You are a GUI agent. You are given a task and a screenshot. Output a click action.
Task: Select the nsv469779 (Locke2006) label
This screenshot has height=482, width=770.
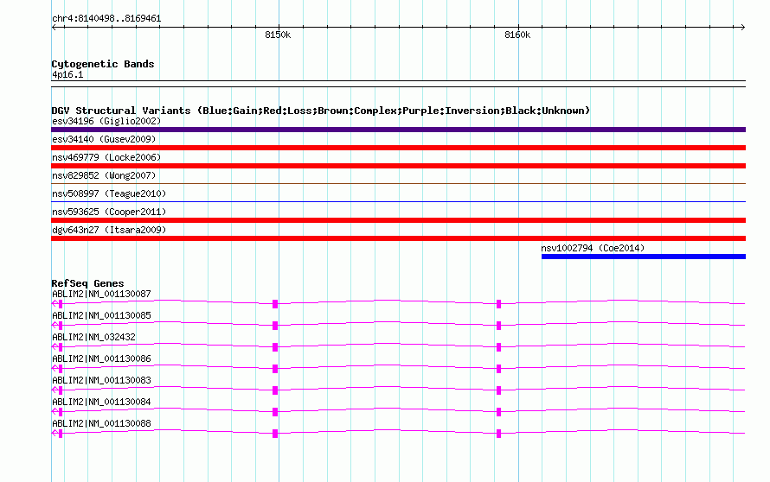(106, 157)
